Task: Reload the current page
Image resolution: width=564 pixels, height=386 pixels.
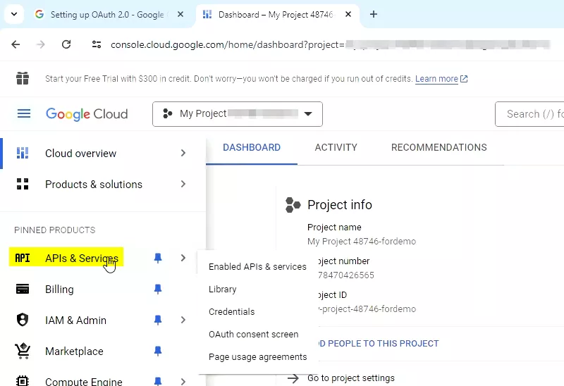Action: [66, 44]
